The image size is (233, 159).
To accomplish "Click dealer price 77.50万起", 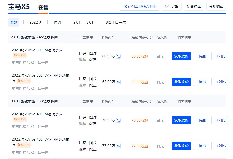I will coord(139,146).
